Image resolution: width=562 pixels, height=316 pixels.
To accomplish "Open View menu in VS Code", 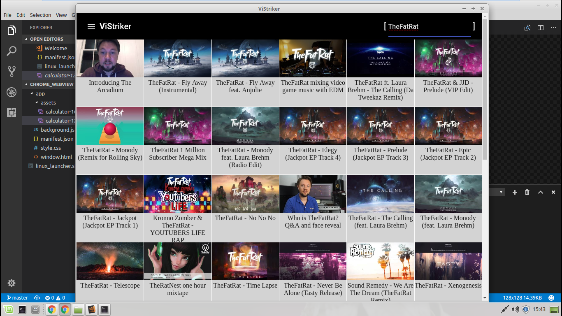I will (x=61, y=15).
